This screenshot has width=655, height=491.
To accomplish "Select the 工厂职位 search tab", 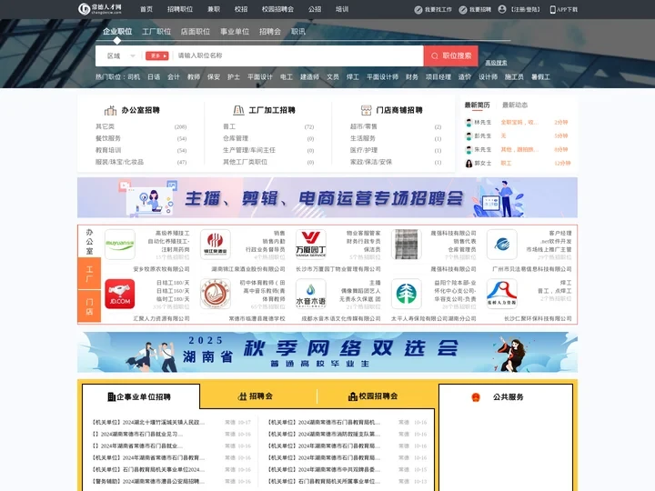I will point(156,31).
